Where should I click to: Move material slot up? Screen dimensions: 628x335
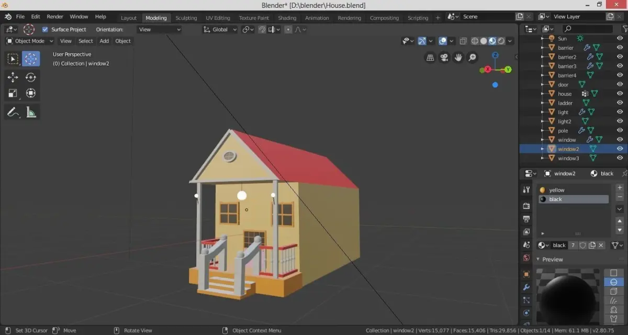point(620,221)
